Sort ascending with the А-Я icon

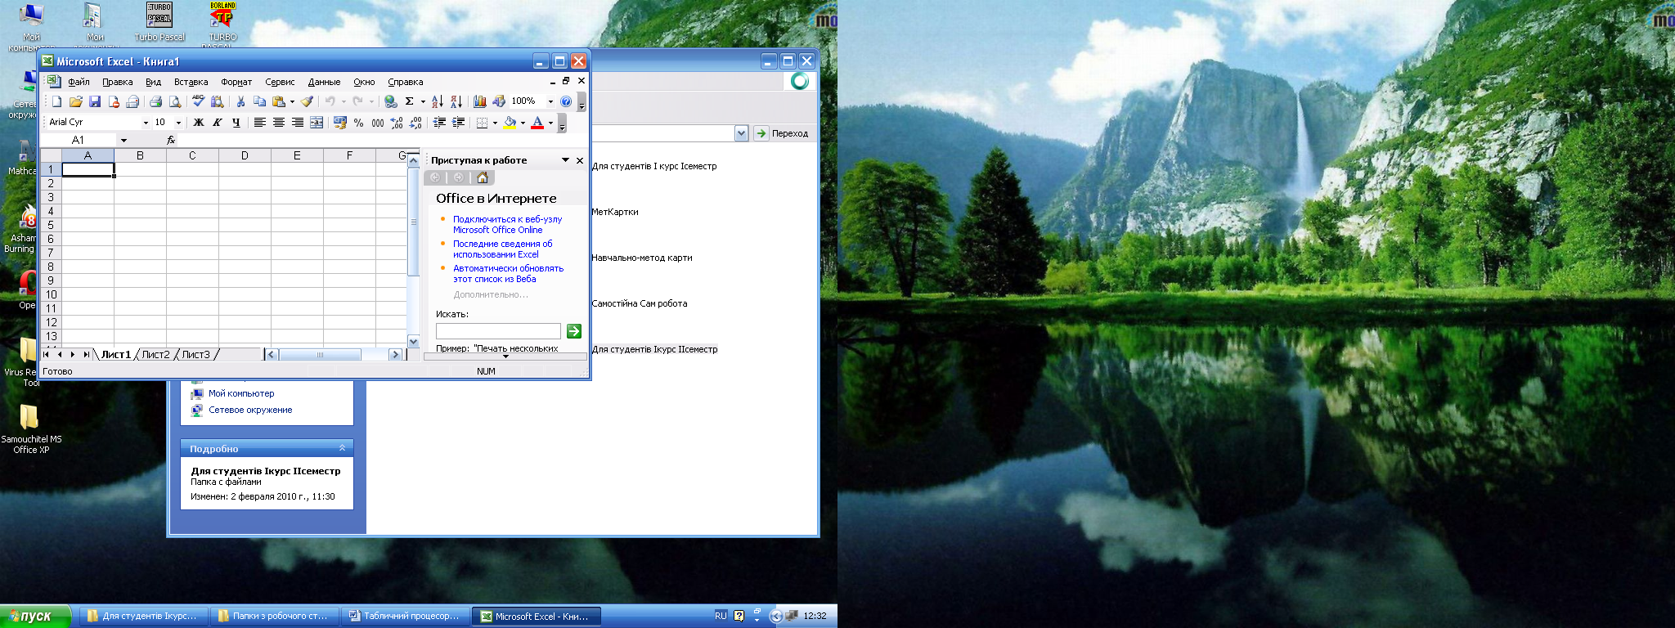click(437, 101)
